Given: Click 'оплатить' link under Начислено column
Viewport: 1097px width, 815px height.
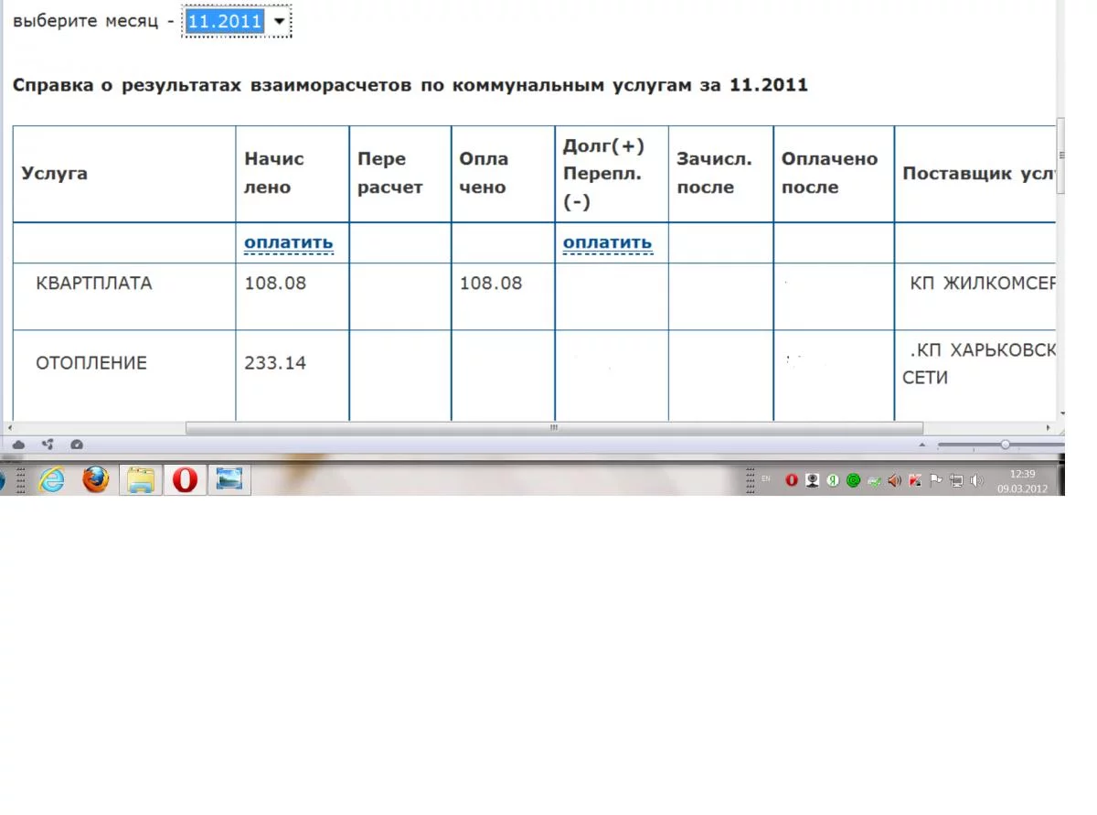Looking at the screenshot, I should coord(288,242).
